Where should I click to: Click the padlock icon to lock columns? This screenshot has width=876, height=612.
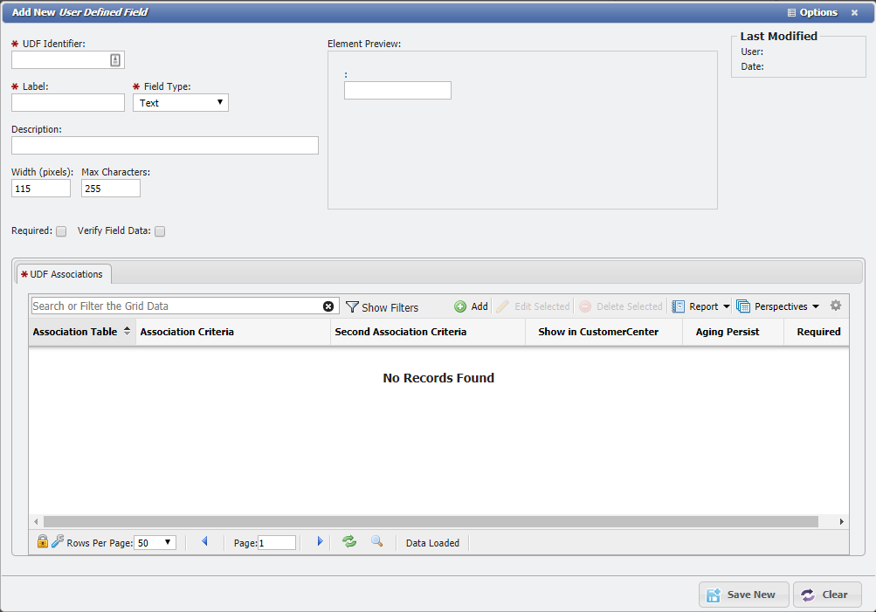(x=42, y=541)
